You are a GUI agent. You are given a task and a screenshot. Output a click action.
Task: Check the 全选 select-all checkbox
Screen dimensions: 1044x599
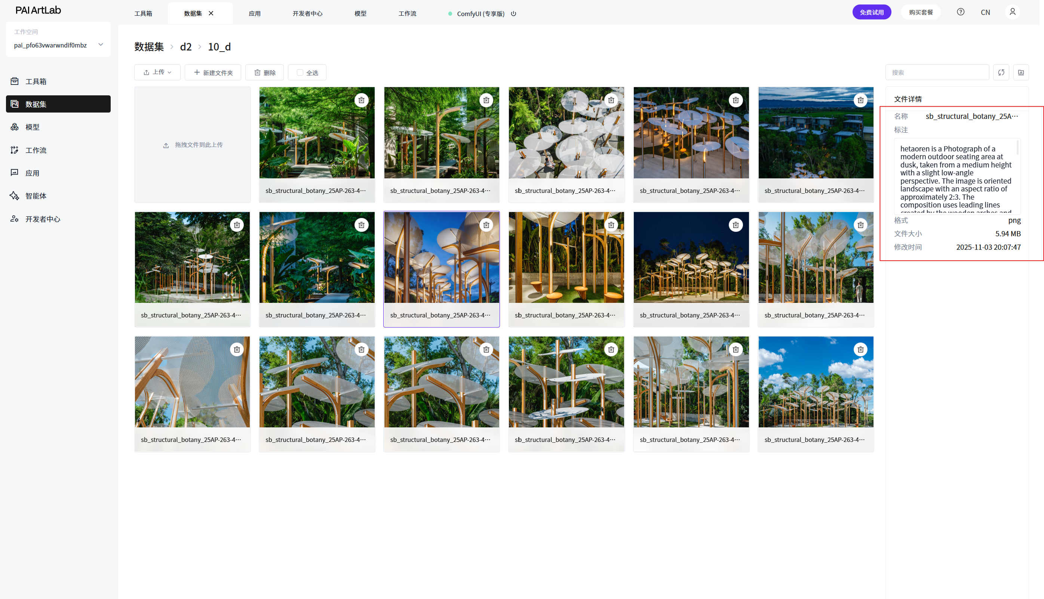click(x=300, y=73)
